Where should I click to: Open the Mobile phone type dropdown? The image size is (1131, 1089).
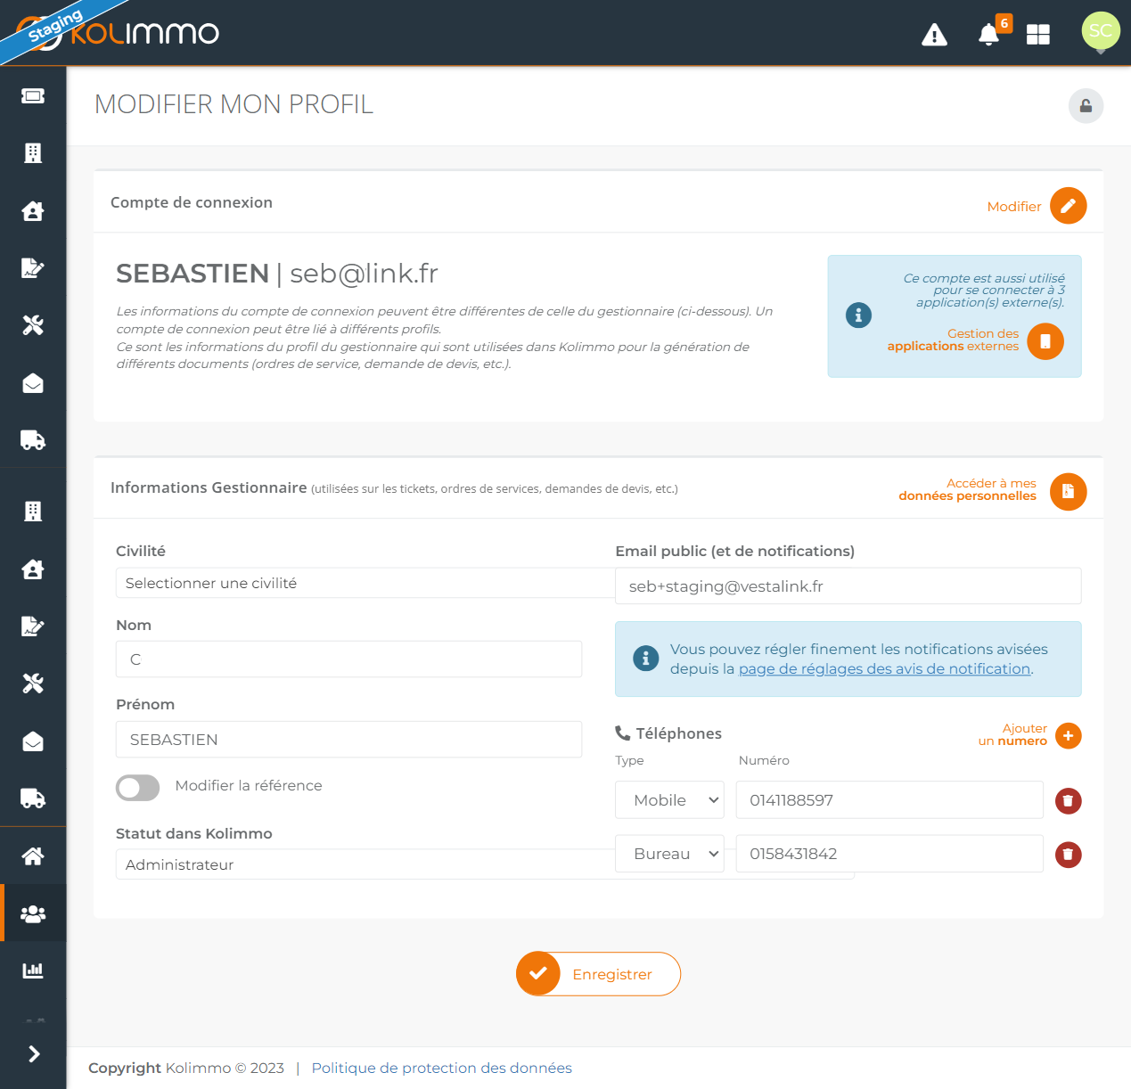(669, 800)
